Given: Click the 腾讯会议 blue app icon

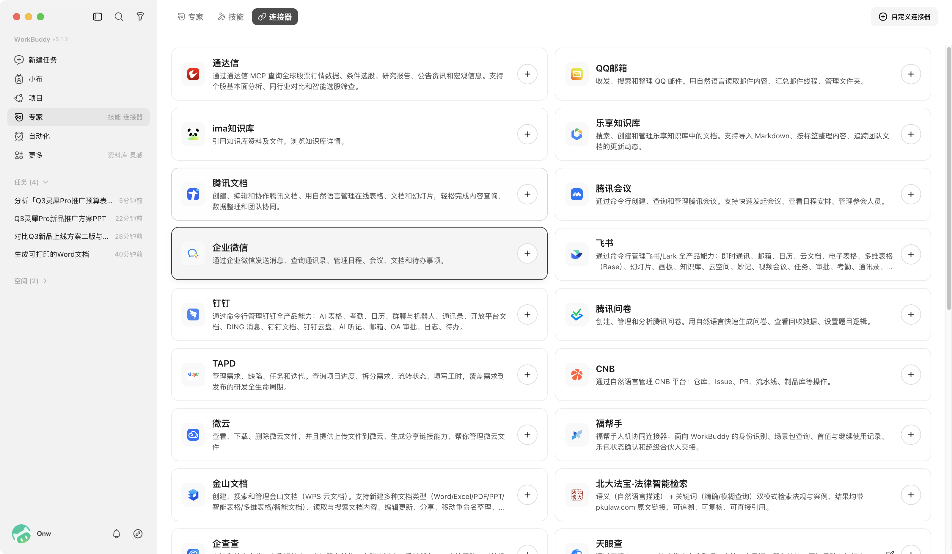Looking at the screenshot, I should 576,194.
